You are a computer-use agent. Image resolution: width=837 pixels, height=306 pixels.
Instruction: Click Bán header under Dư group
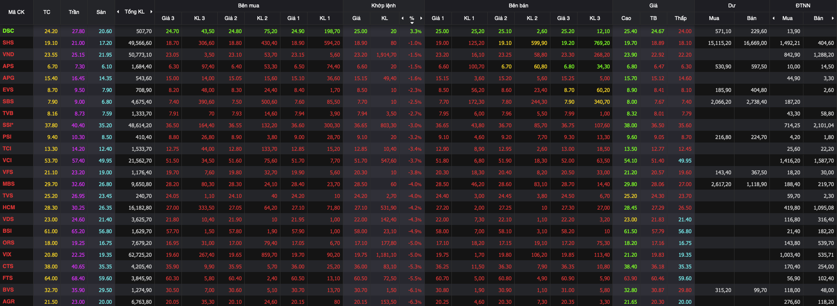[x=752, y=18]
